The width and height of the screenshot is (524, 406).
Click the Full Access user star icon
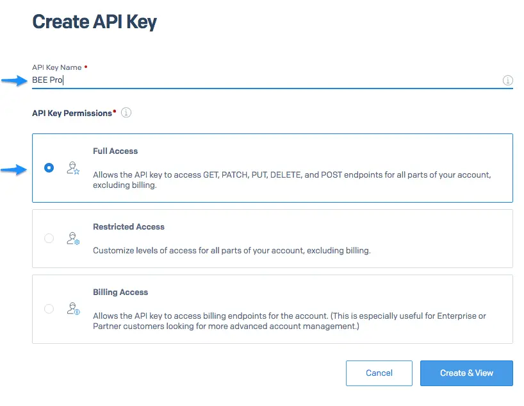coord(73,167)
